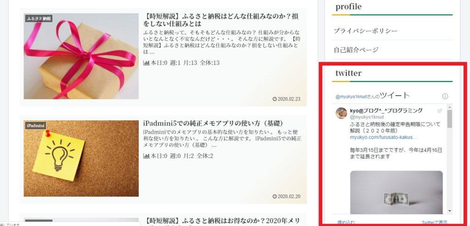This screenshot has width=470, height=226.
Task: Click the @myukyo1knud handle in widget header
Action: 351,97
